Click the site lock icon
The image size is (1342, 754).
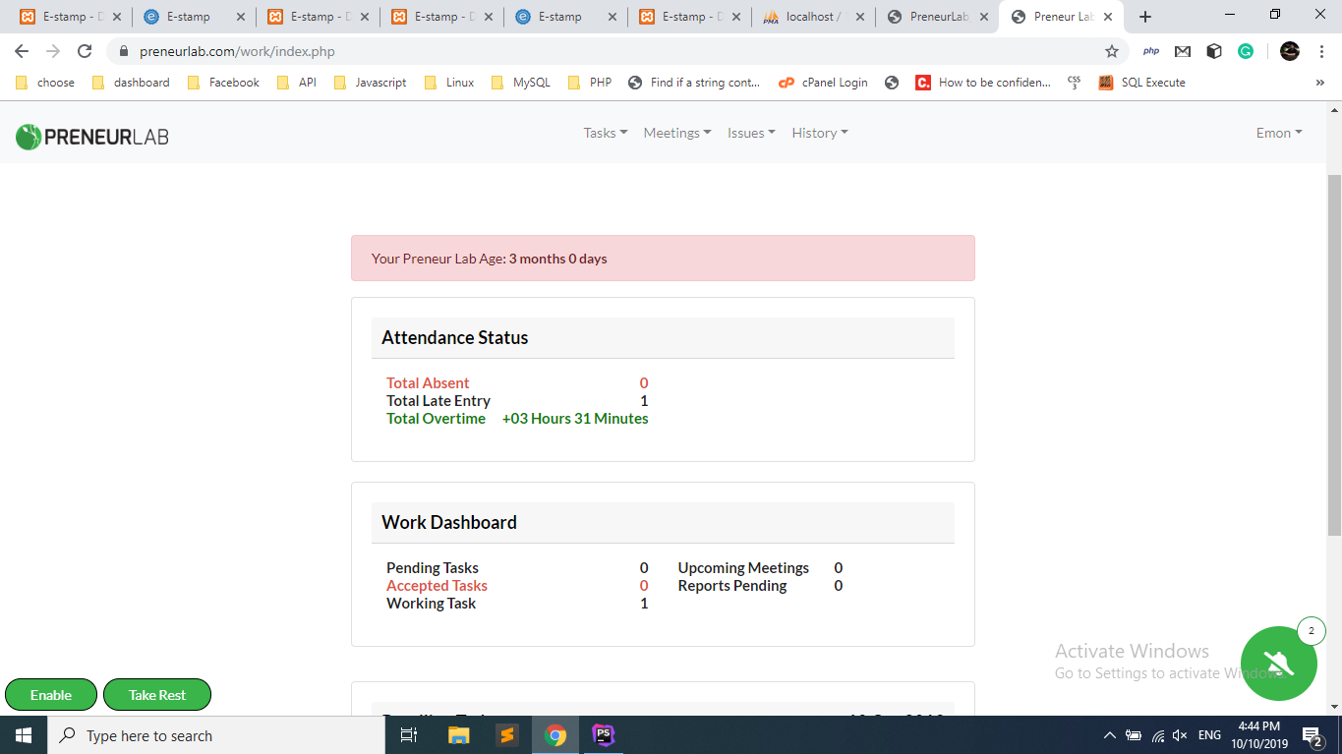click(124, 51)
